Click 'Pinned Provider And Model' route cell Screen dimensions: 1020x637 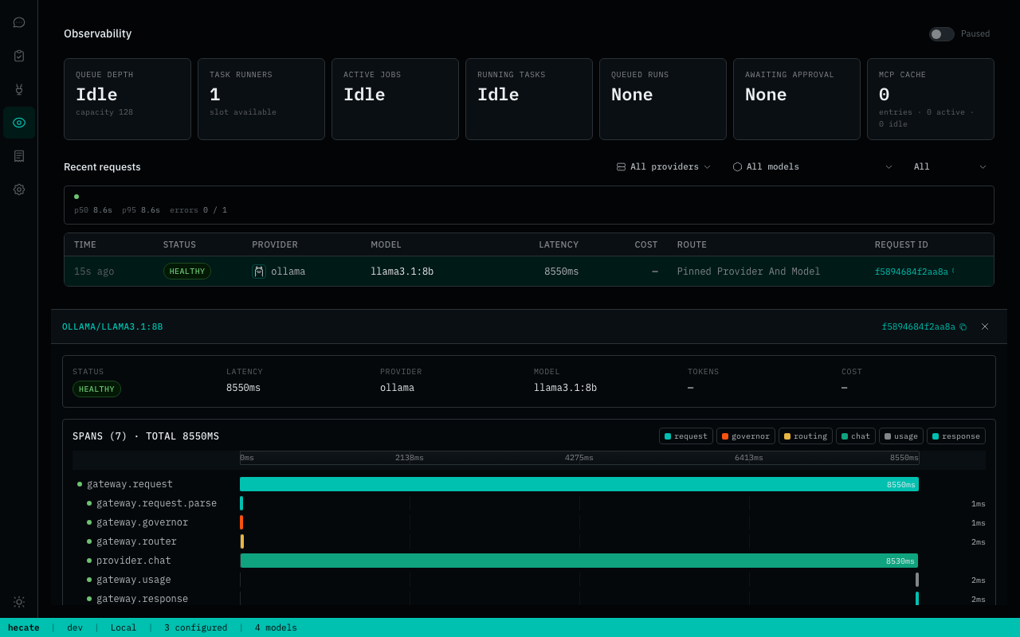point(748,272)
